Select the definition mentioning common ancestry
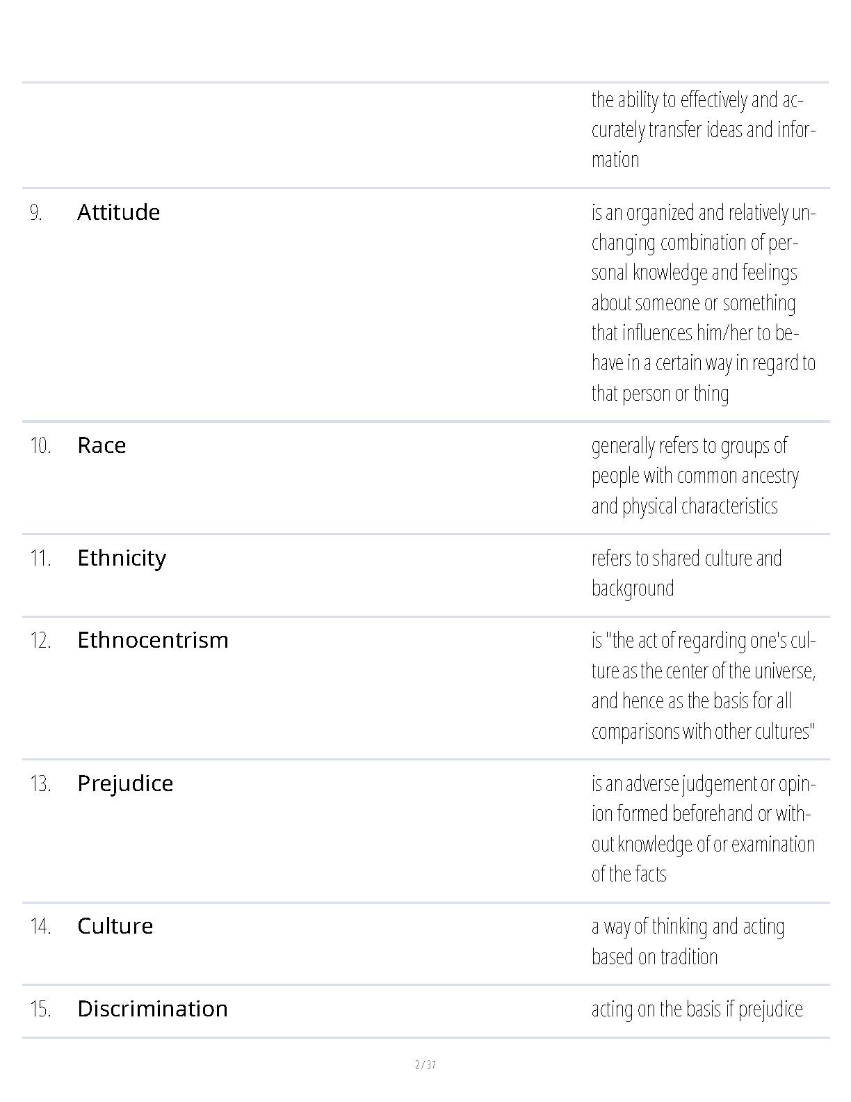 pos(695,476)
